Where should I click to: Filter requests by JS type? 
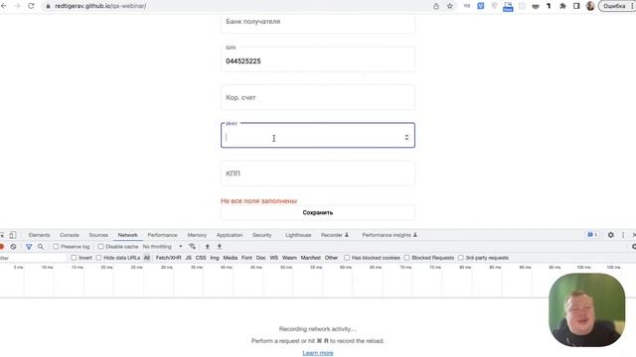click(x=188, y=258)
